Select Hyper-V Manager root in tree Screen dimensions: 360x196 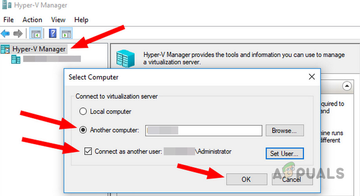coord(39,49)
